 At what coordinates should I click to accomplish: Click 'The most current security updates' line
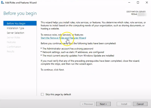(x=78, y=56)
